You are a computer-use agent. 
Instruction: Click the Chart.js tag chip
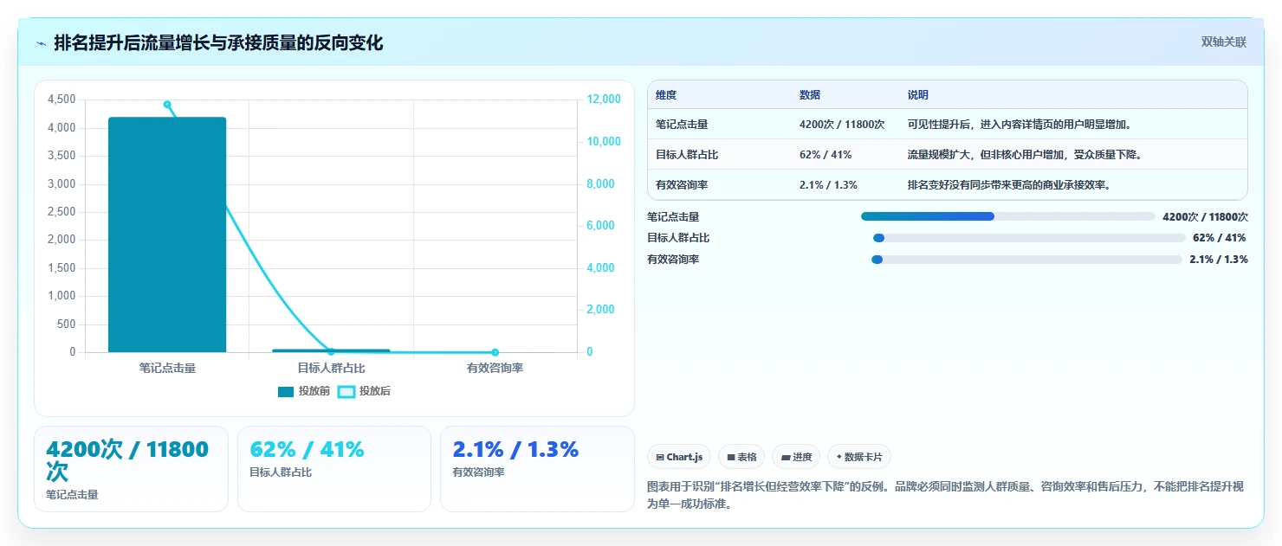(x=679, y=457)
